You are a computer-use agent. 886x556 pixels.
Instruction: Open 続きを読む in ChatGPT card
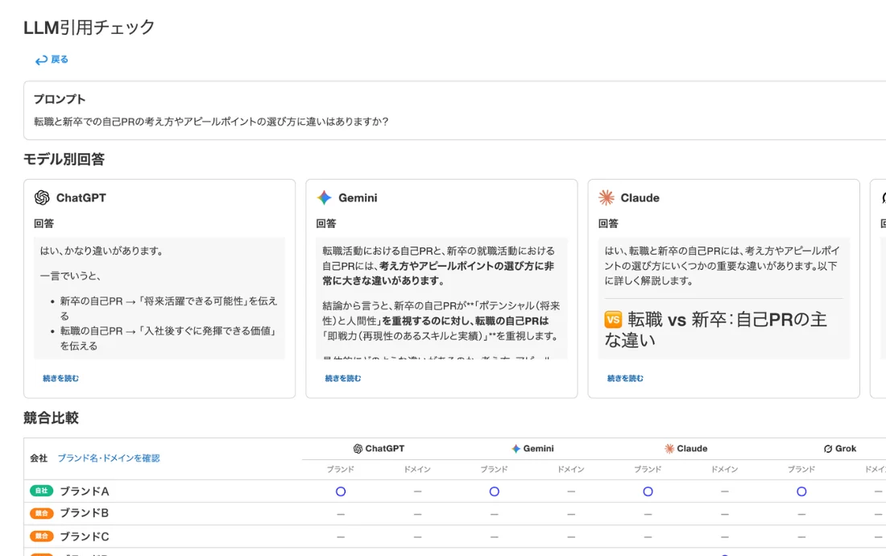(x=61, y=378)
